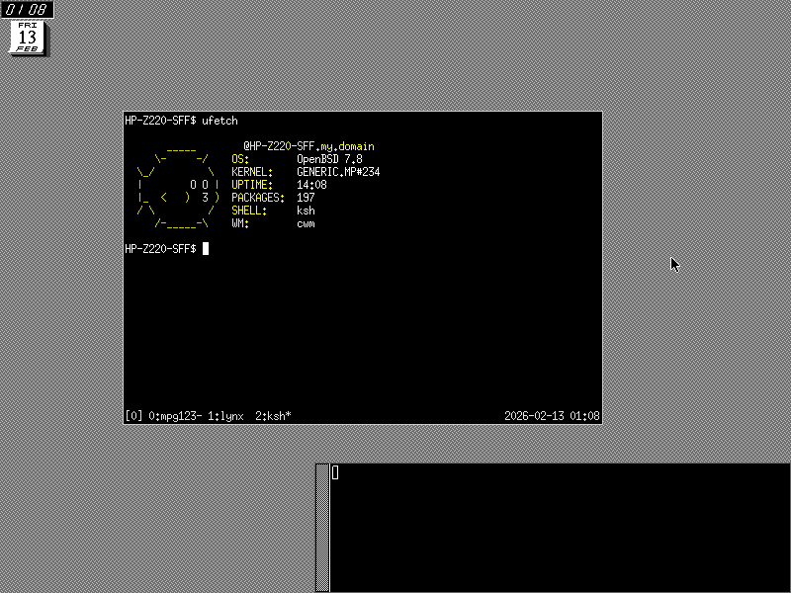791x593 pixels.
Task: Click the hollow cursor in the lower terminal
Action: pos(335,472)
